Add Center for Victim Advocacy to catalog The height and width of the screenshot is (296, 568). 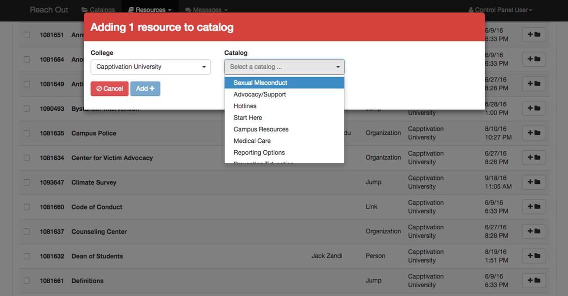pos(534,158)
